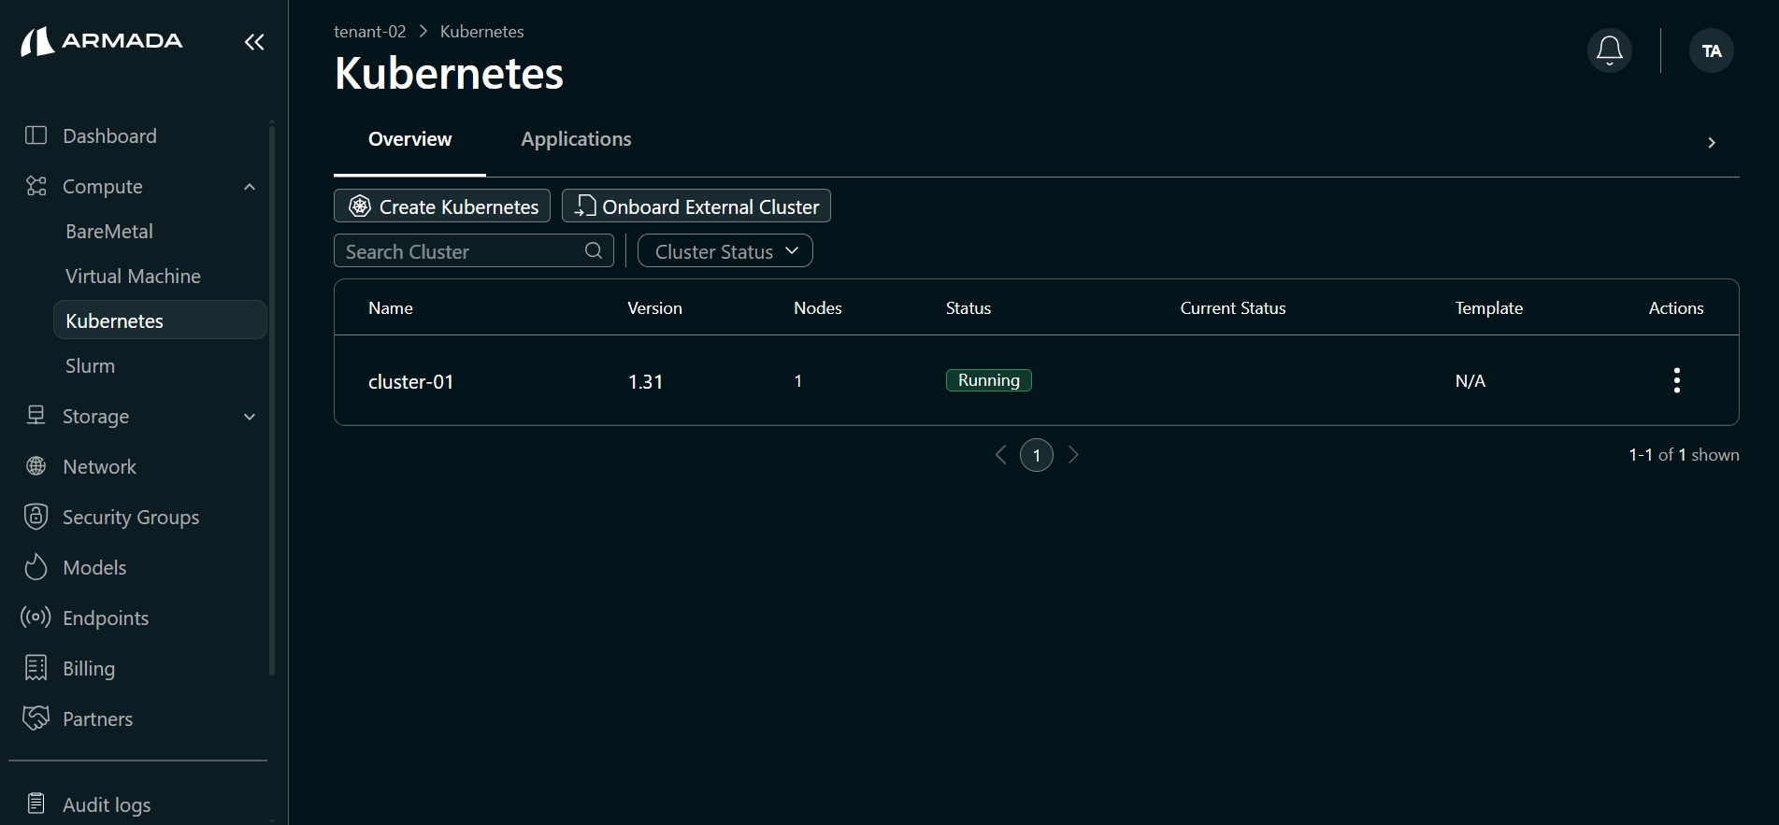Click Onboard External Cluster button
This screenshot has width=1779, height=825.
coord(696,206)
